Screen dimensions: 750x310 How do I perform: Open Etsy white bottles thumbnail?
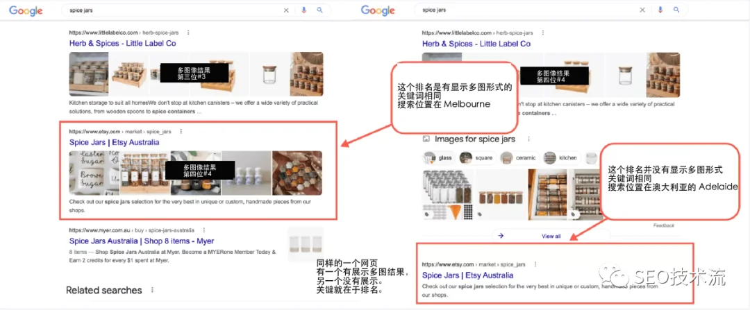coord(247,173)
